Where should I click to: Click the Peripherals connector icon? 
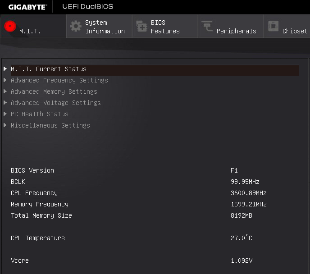coord(207,26)
